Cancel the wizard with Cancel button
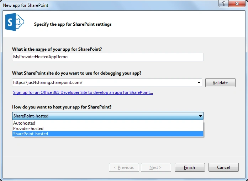Viewport: 248px width, 181px height. pyautogui.click(x=223, y=167)
